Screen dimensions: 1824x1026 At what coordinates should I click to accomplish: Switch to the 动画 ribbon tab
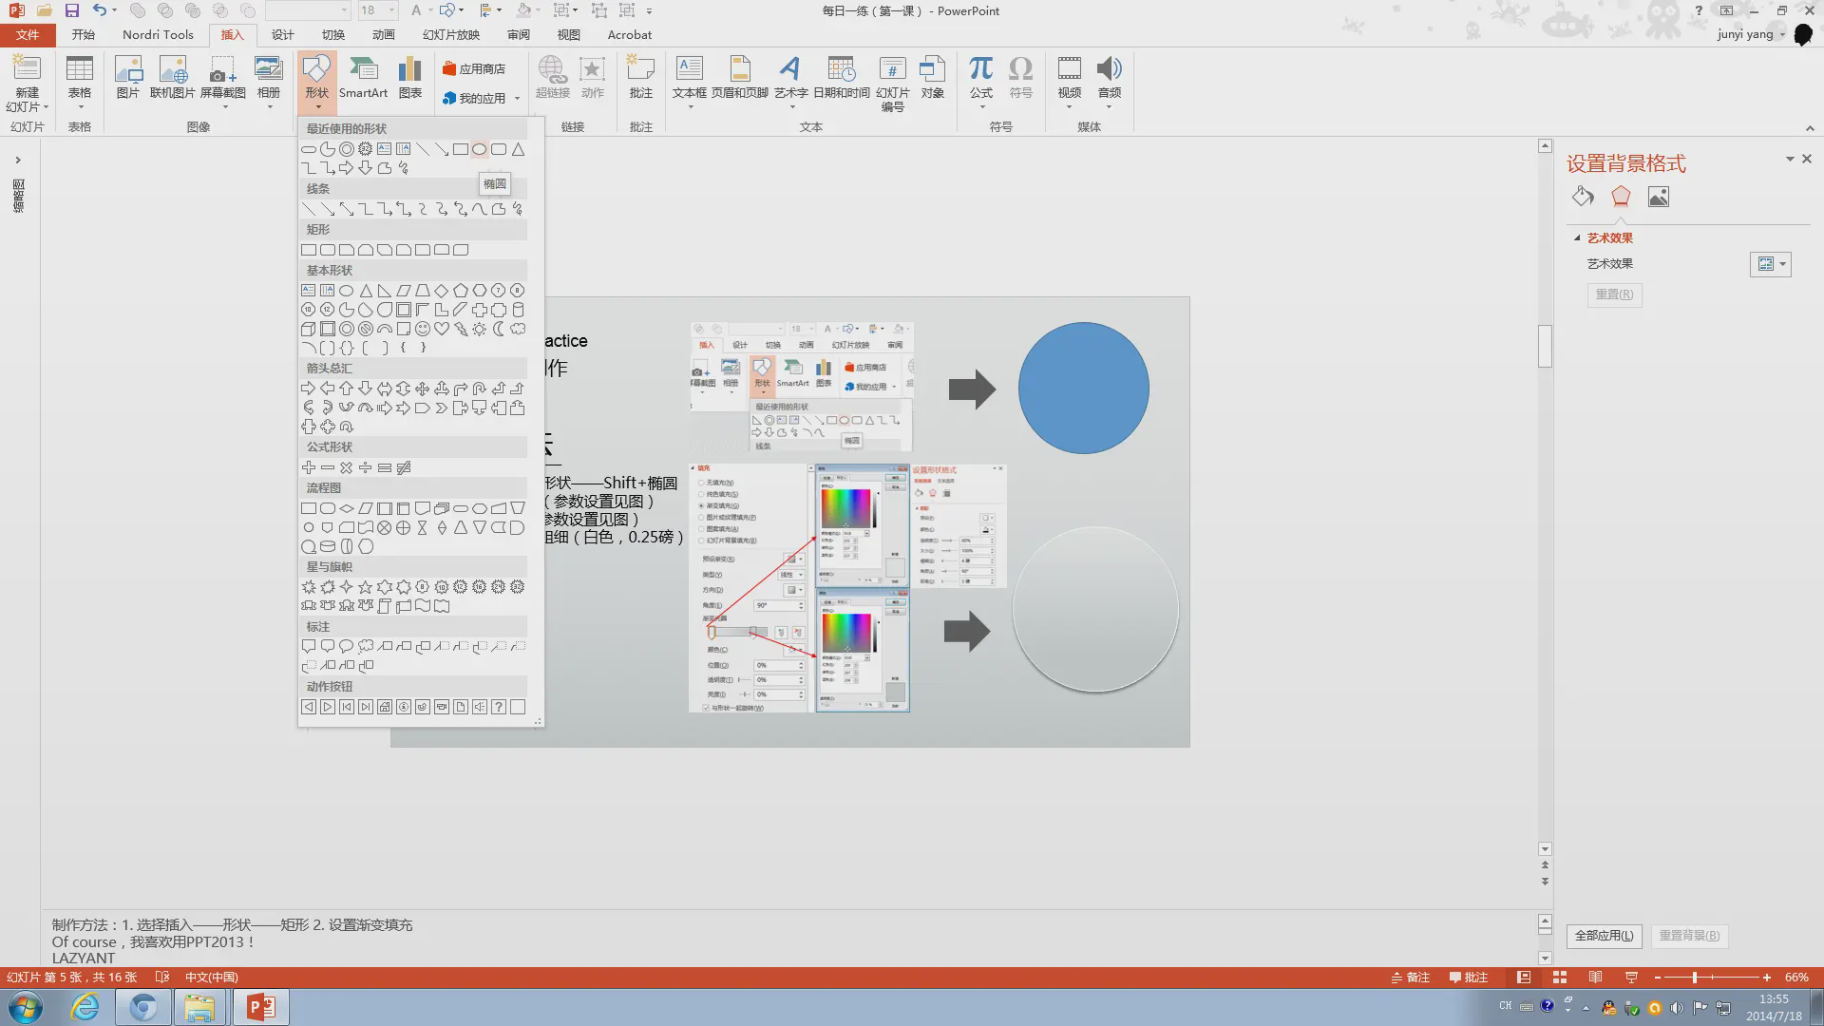click(383, 34)
